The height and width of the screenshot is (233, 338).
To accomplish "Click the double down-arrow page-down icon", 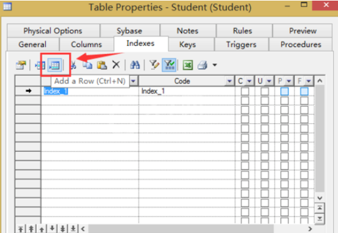I will click(63, 229).
